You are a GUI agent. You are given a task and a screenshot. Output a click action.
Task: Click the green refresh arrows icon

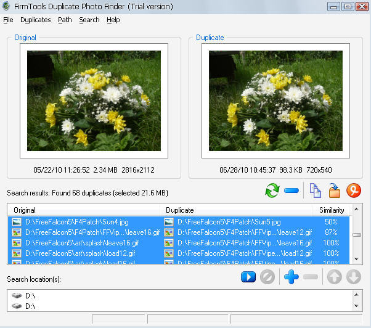pos(272,191)
